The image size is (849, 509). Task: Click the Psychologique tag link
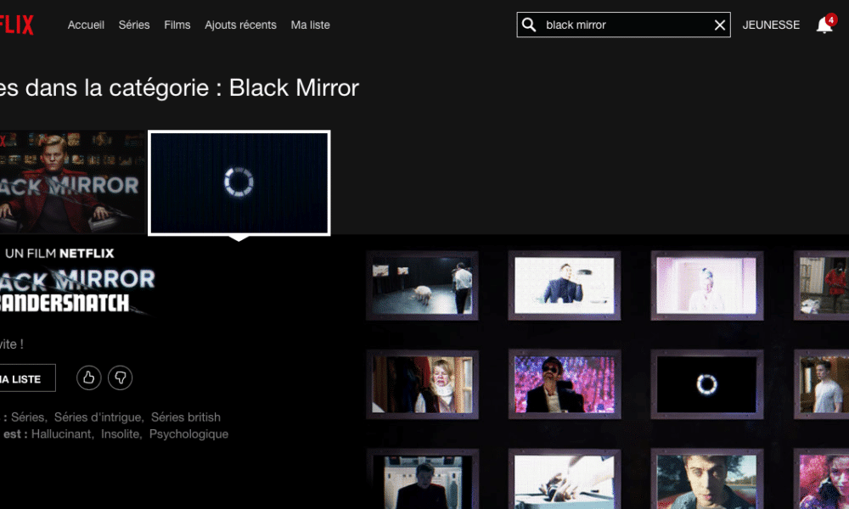point(188,434)
